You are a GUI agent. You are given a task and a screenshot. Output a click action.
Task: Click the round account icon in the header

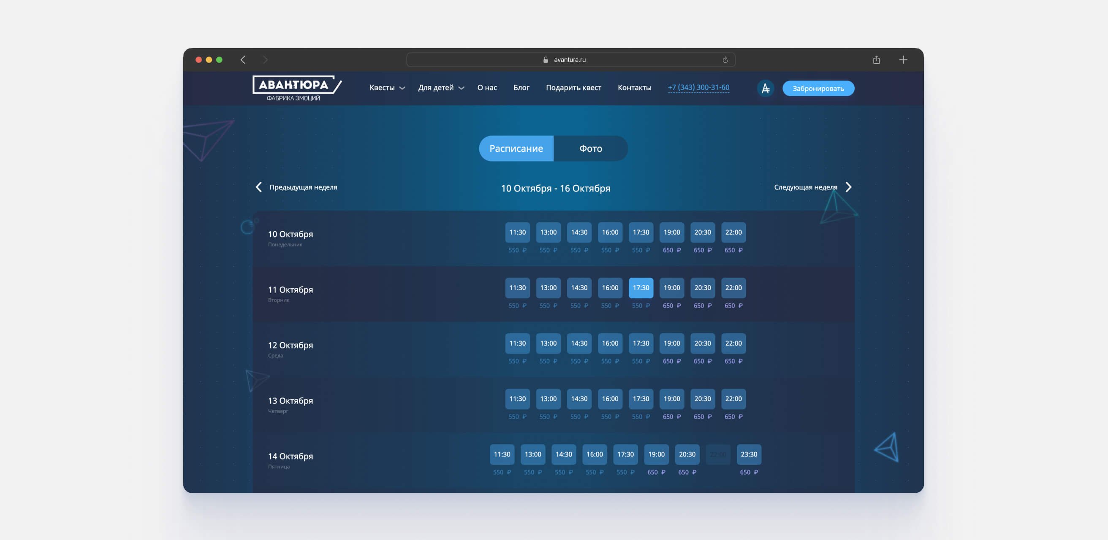(x=765, y=88)
